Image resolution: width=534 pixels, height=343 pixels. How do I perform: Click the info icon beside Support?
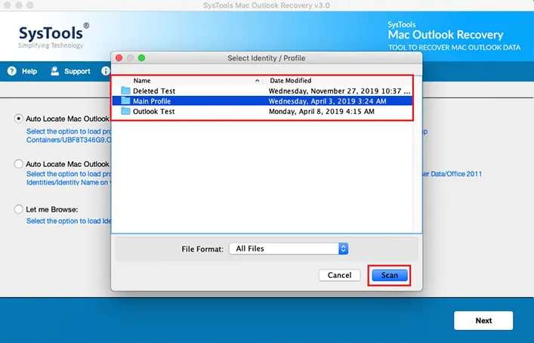[x=106, y=71]
